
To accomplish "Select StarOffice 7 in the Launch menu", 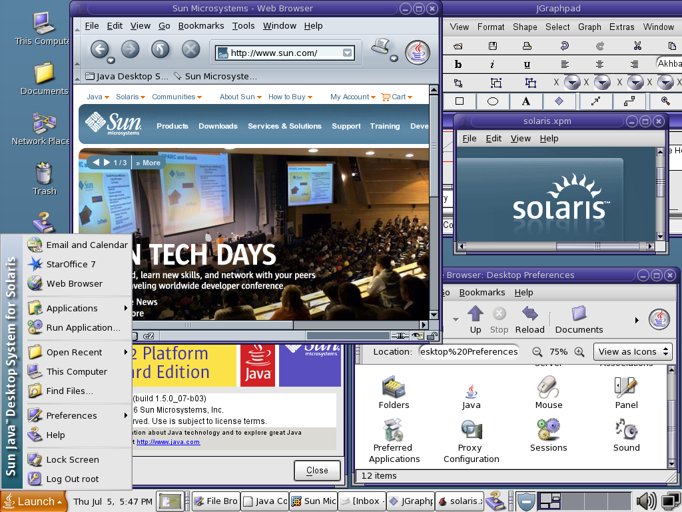I will coord(79,264).
